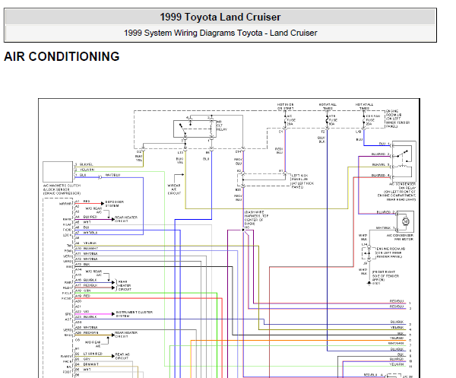The image size is (456, 378).
Task: Select HOT AT ALL TIMES above CDS FAN fuse
Action: coord(364,106)
